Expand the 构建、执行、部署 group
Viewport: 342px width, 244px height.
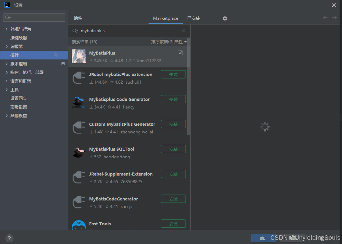(6, 72)
